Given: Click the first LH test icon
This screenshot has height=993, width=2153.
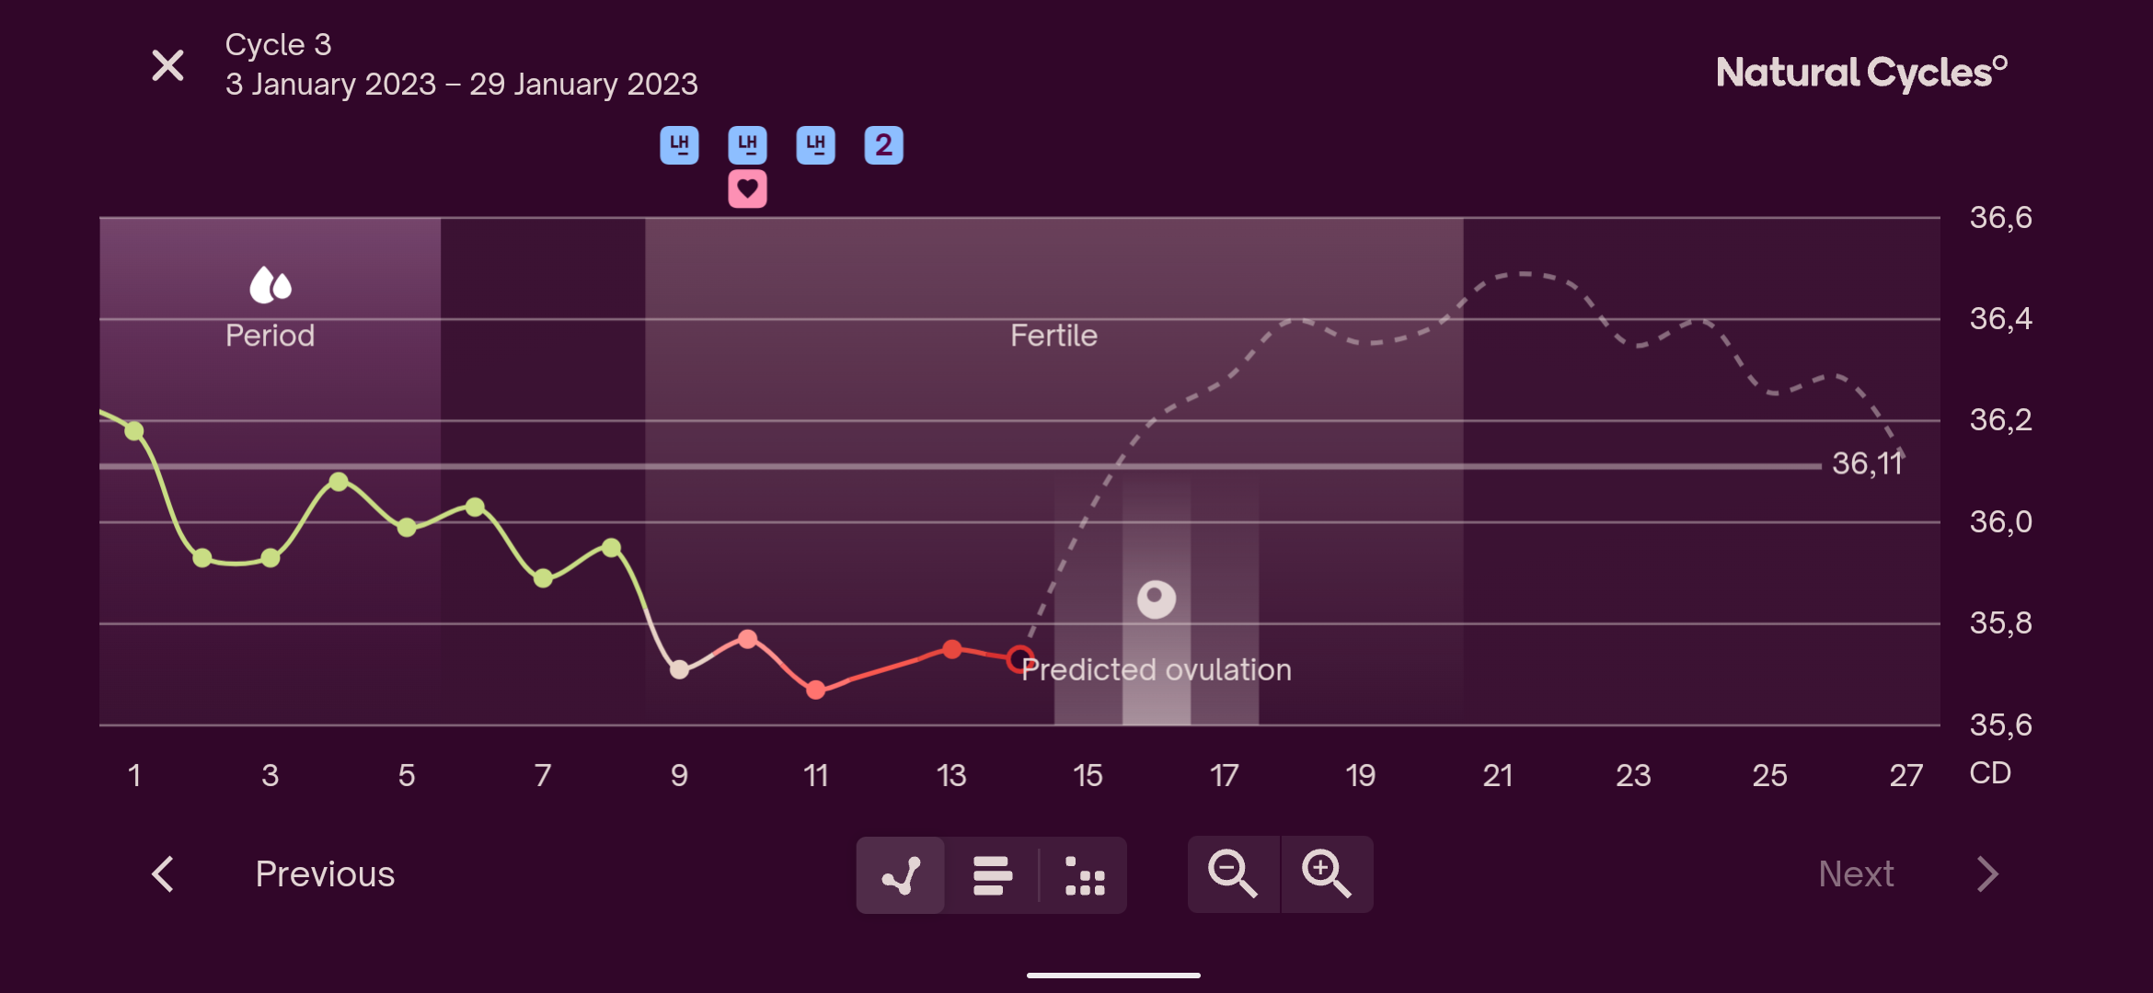Looking at the screenshot, I should click(679, 145).
